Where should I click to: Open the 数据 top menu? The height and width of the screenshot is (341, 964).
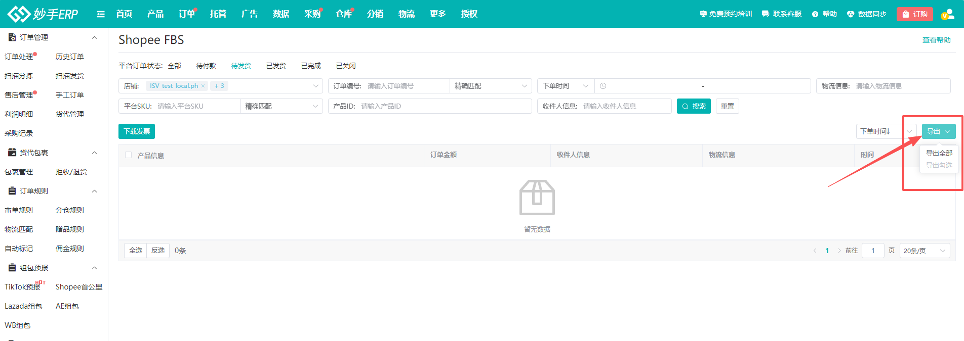(x=281, y=14)
